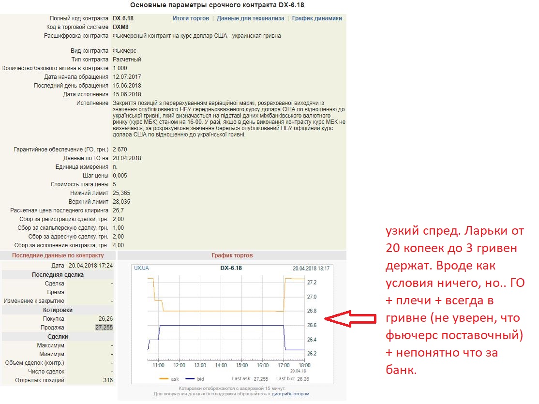Select the upper limit value 28,035
The height and width of the screenshot is (404, 539).
click(121, 201)
